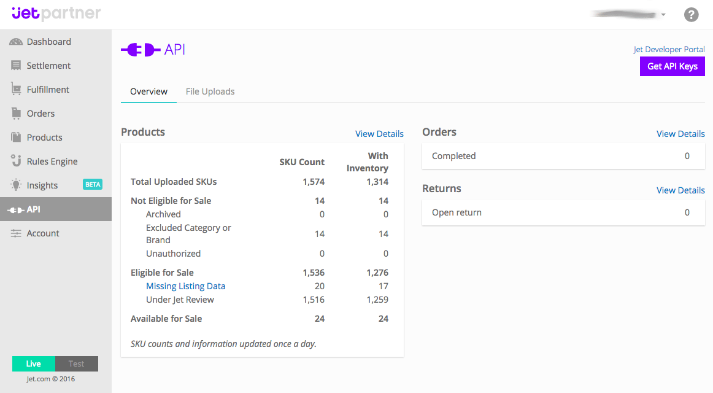This screenshot has width=713, height=393.
Task: Open help via question mark icon
Action: pyautogui.click(x=691, y=15)
